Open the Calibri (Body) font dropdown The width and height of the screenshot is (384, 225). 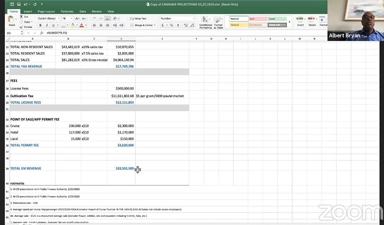click(x=48, y=18)
